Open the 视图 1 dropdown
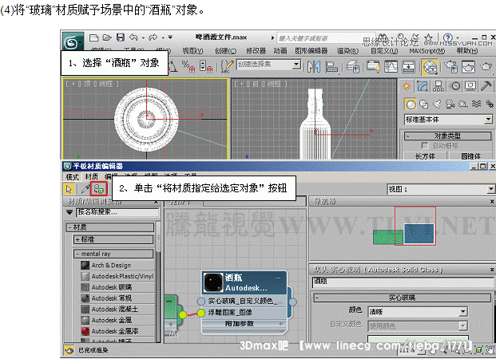The height and width of the screenshot is (359, 496). click(x=441, y=189)
